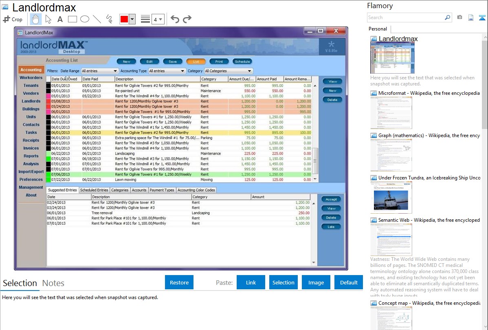Sort by the Date Due/Owed column header
This screenshot has width=488, height=330.
pyautogui.click(x=64, y=79)
